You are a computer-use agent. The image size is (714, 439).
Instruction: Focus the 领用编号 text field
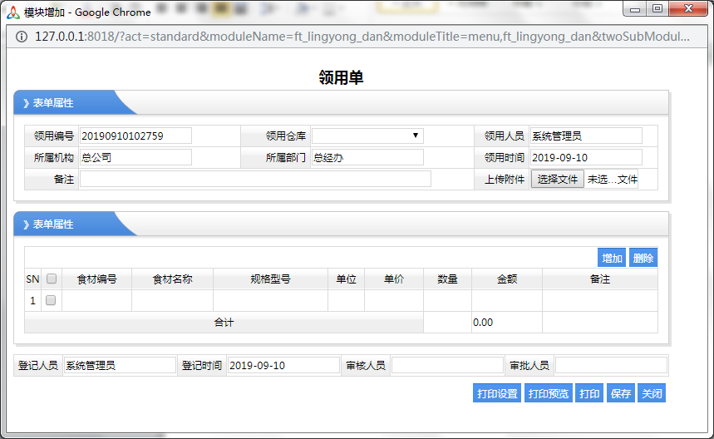[x=135, y=136]
